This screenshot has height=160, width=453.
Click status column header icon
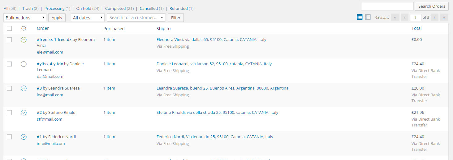[24, 28]
